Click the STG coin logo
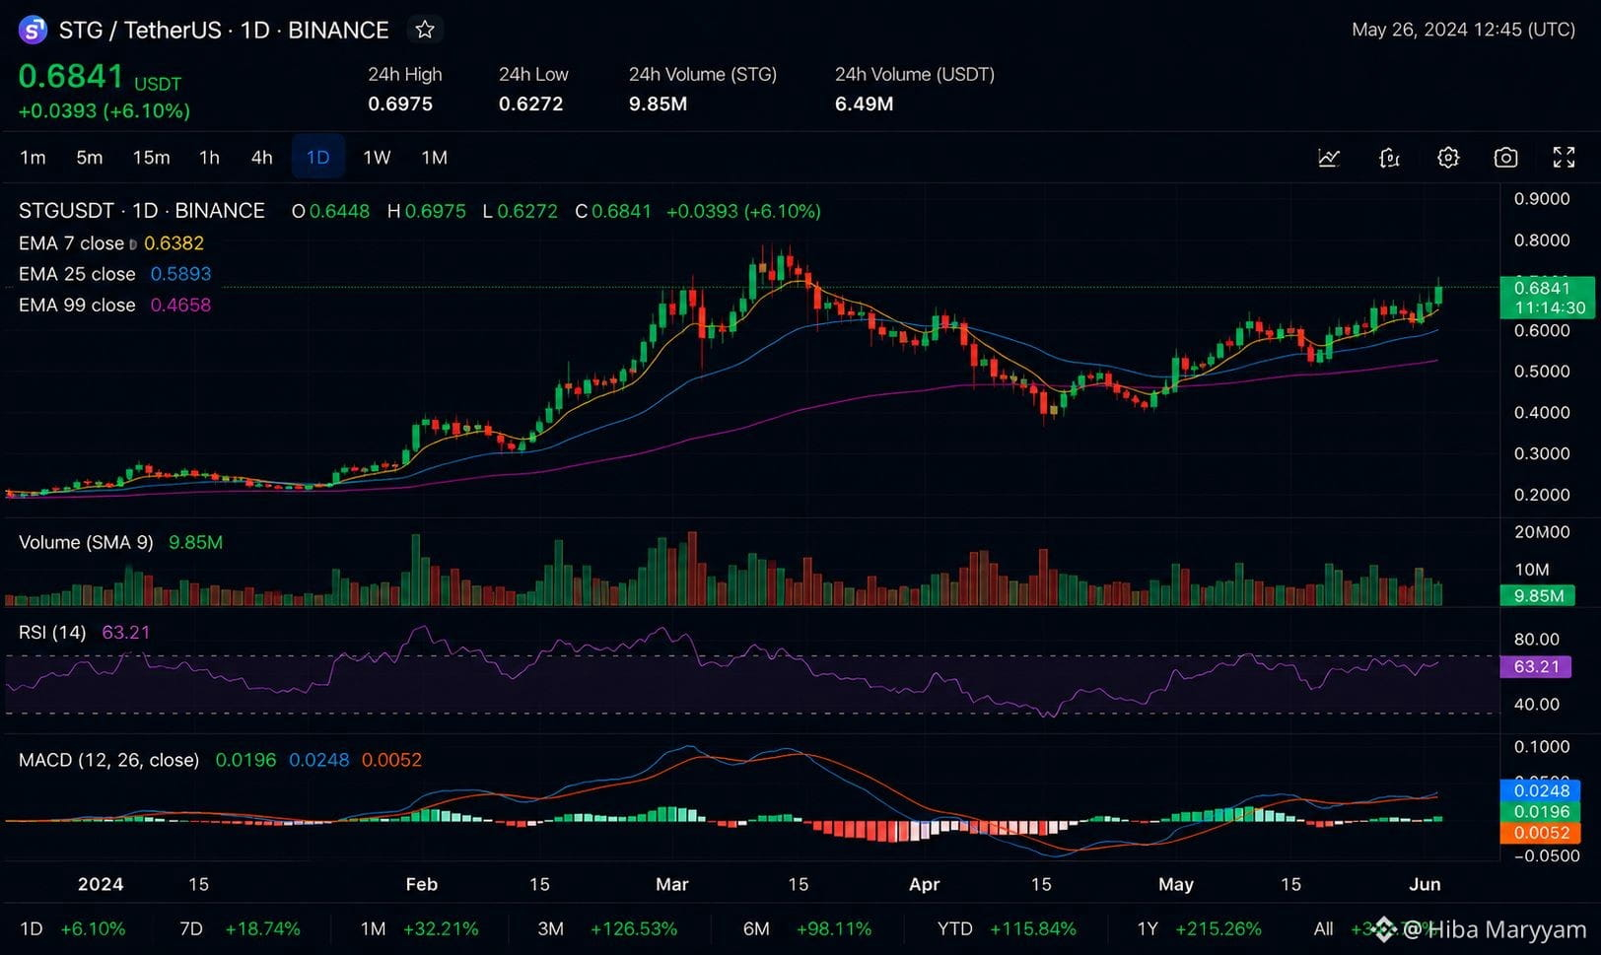The width and height of the screenshot is (1601, 955). [x=33, y=31]
